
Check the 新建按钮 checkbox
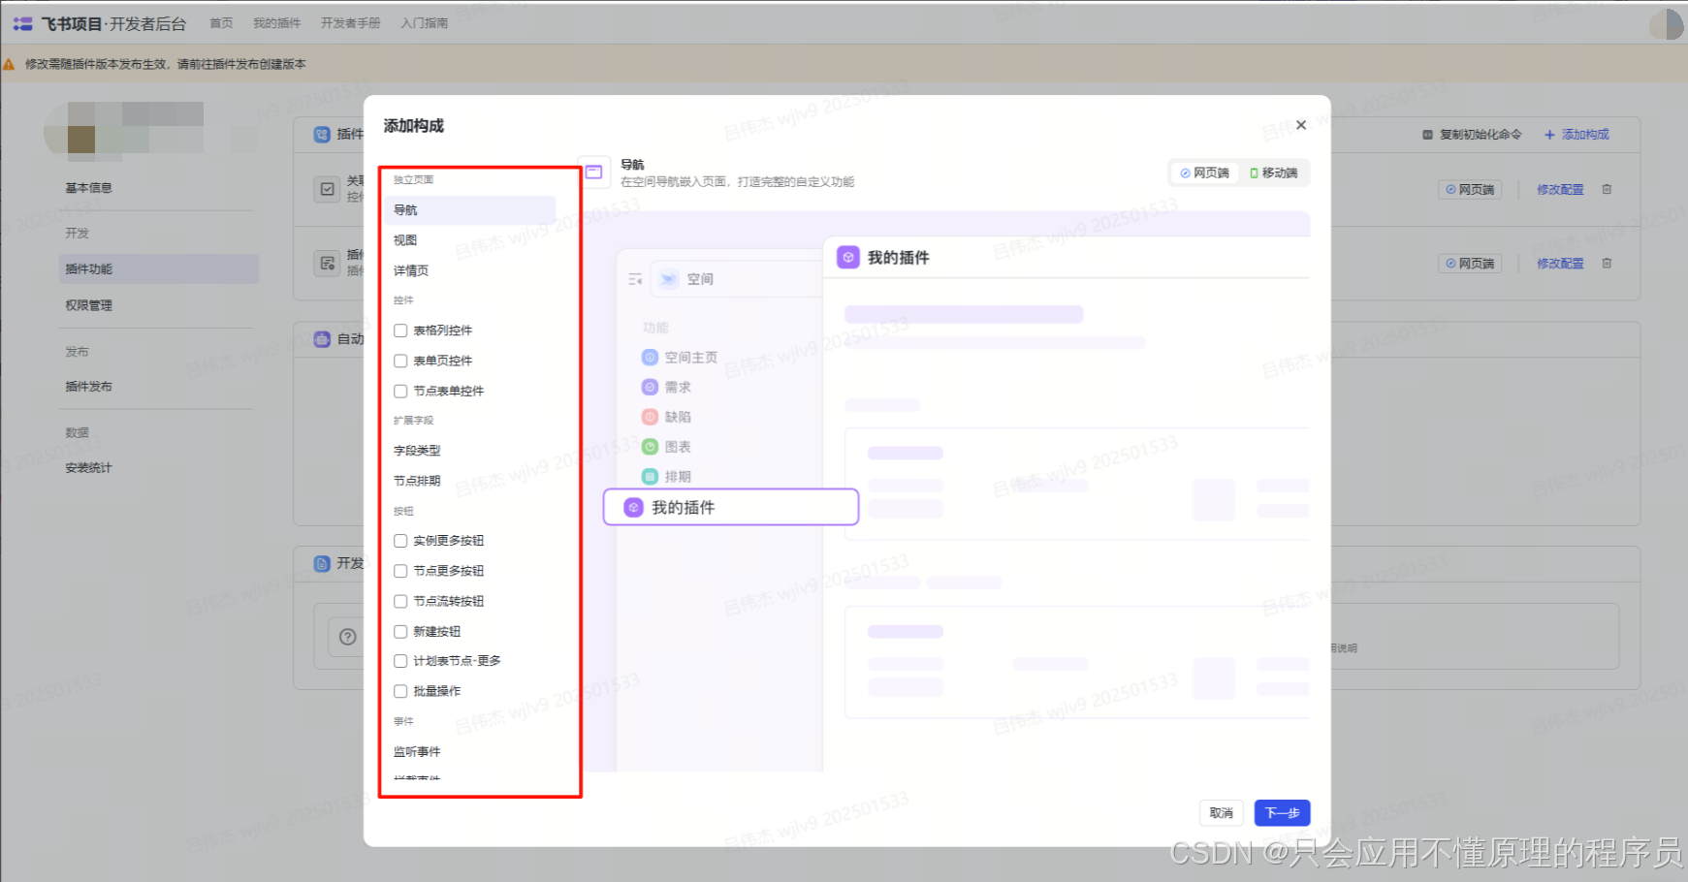[400, 631]
